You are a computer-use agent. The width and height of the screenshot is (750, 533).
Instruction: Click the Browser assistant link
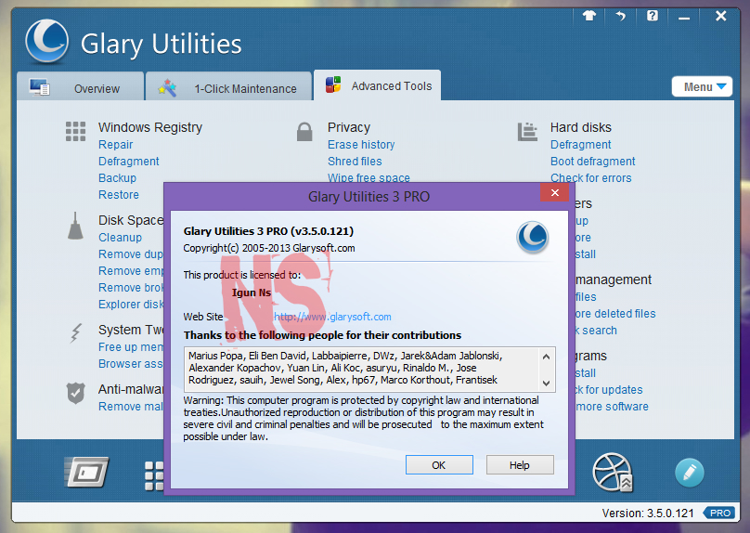(131, 364)
